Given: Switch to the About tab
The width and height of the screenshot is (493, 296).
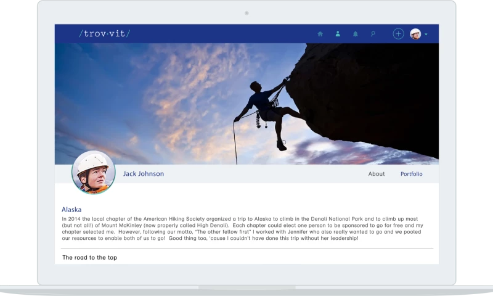Looking at the screenshot, I should click(x=376, y=174).
